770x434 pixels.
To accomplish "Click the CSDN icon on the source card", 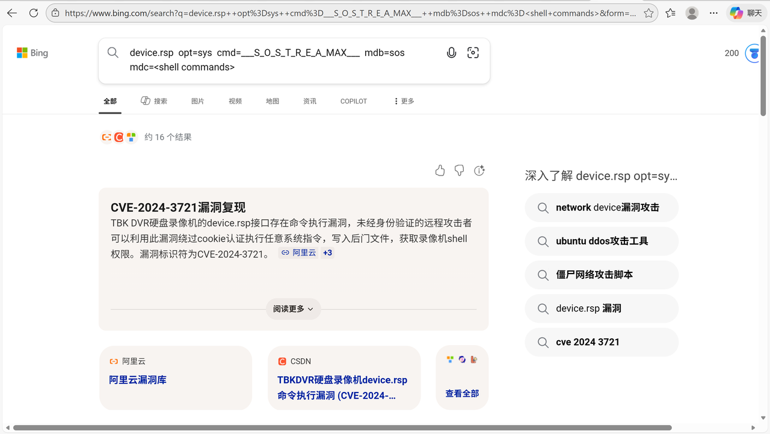I will [282, 361].
